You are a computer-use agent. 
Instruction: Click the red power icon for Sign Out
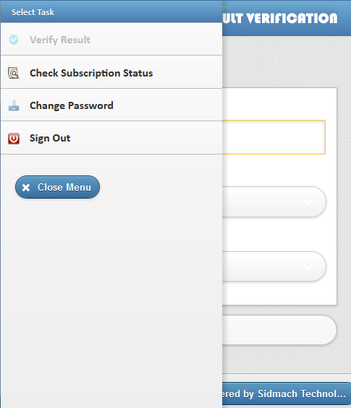click(x=14, y=139)
